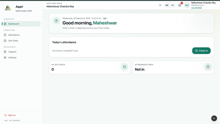
Task: Click the red notification badge
Action: (182, 3)
